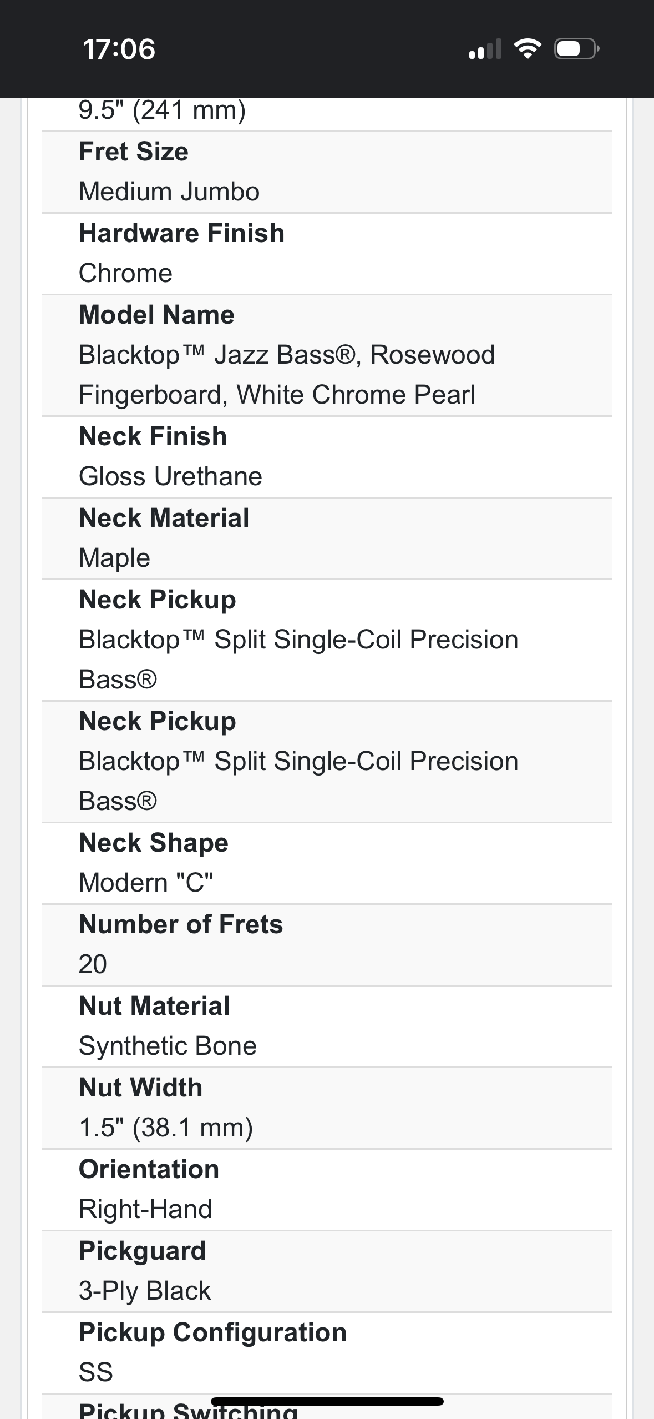Image resolution: width=654 pixels, height=1419 pixels.
Task: Click the Neck Material heading
Action: [164, 518]
